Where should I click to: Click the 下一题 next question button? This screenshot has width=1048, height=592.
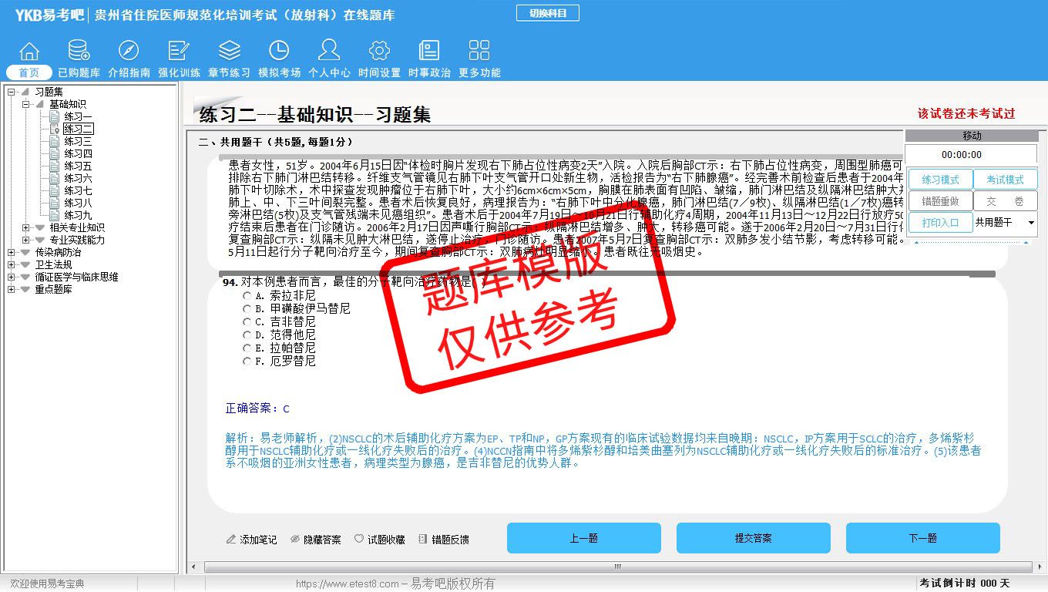click(922, 538)
